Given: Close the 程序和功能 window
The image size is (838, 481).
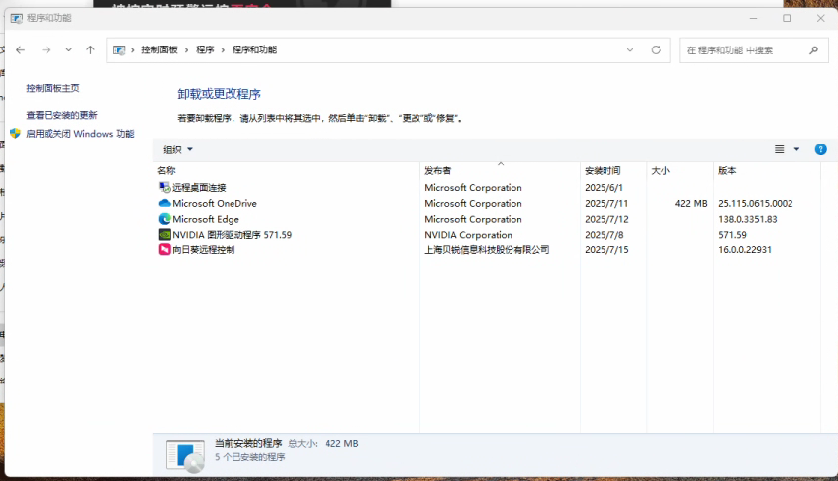Looking at the screenshot, I should click(821, 18).
